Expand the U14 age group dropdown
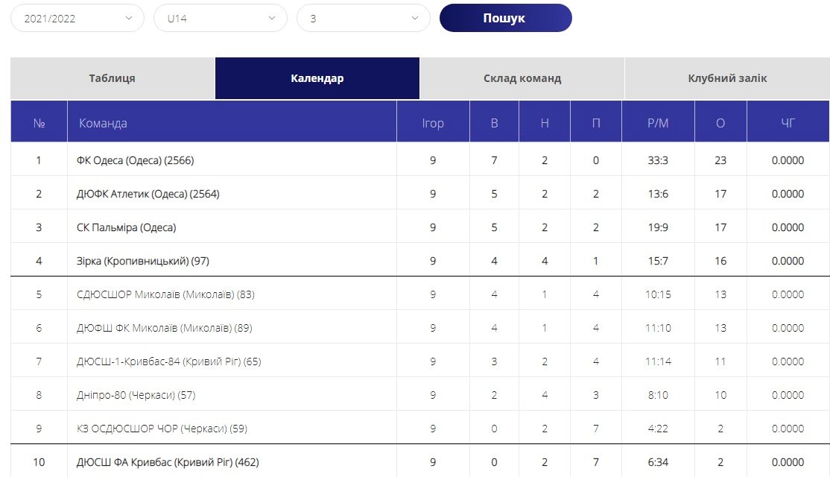The width and height of the screenshot is (830, 477). click(x=220, y=19)
